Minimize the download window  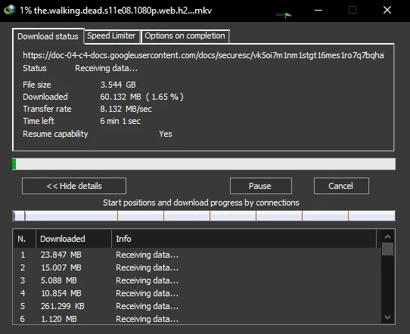(x=318, y=10)
